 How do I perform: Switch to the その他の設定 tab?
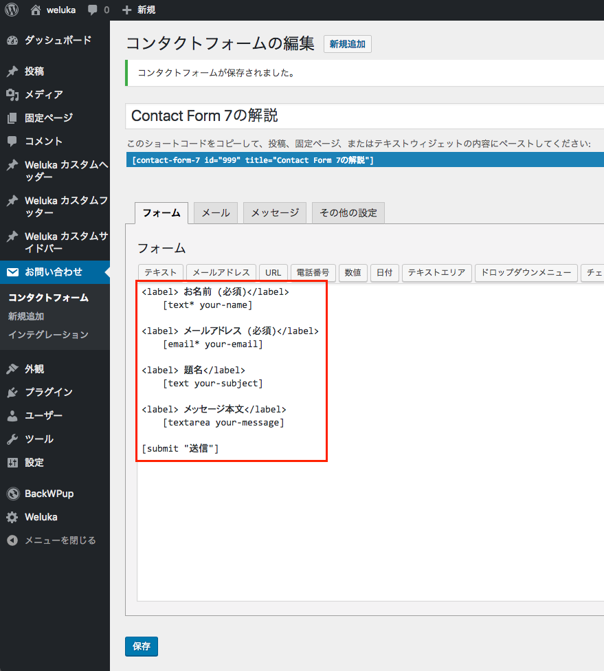click(348, 213)
